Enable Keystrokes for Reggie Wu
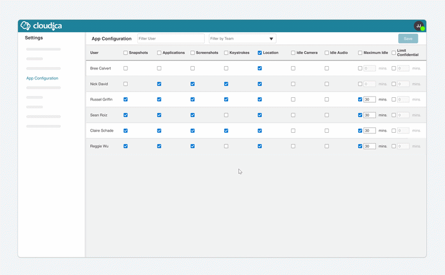The image size is (445, 275). pos(226,146)
